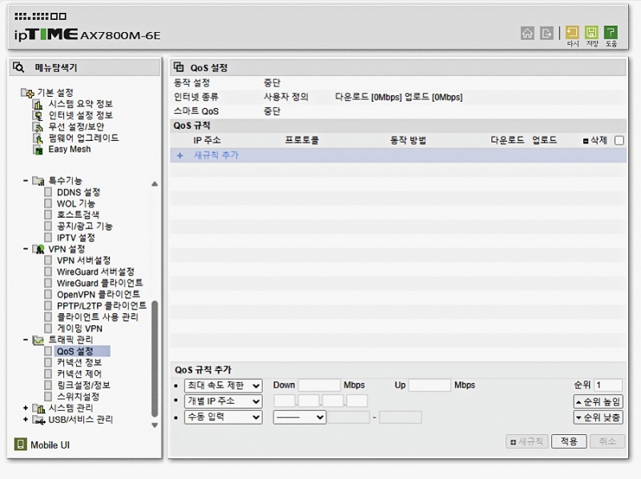Click the 순위 높임 button

[598, 401]
